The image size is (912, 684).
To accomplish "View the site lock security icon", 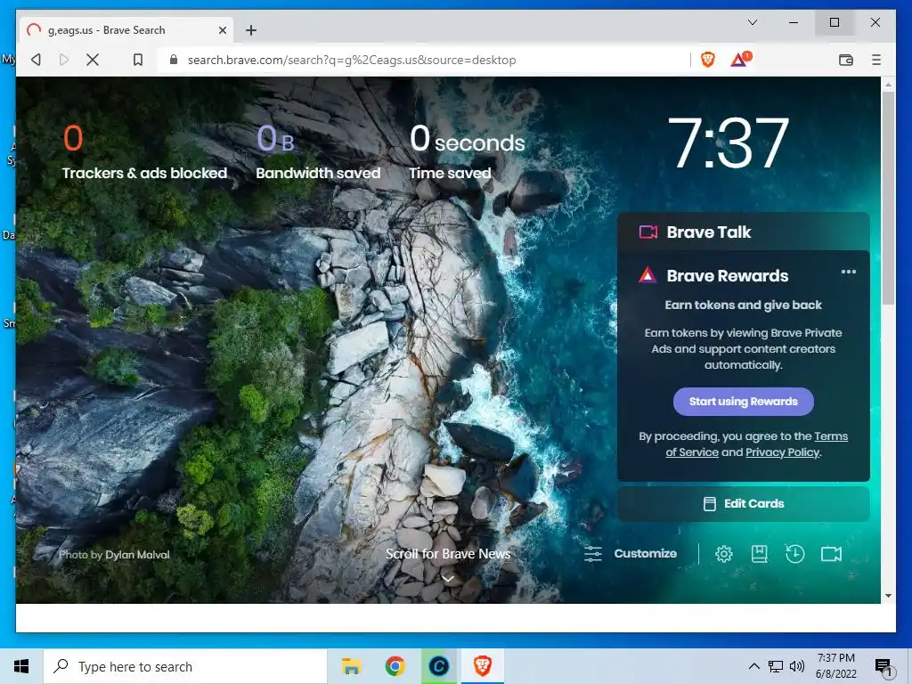I will tap(173, 60).
